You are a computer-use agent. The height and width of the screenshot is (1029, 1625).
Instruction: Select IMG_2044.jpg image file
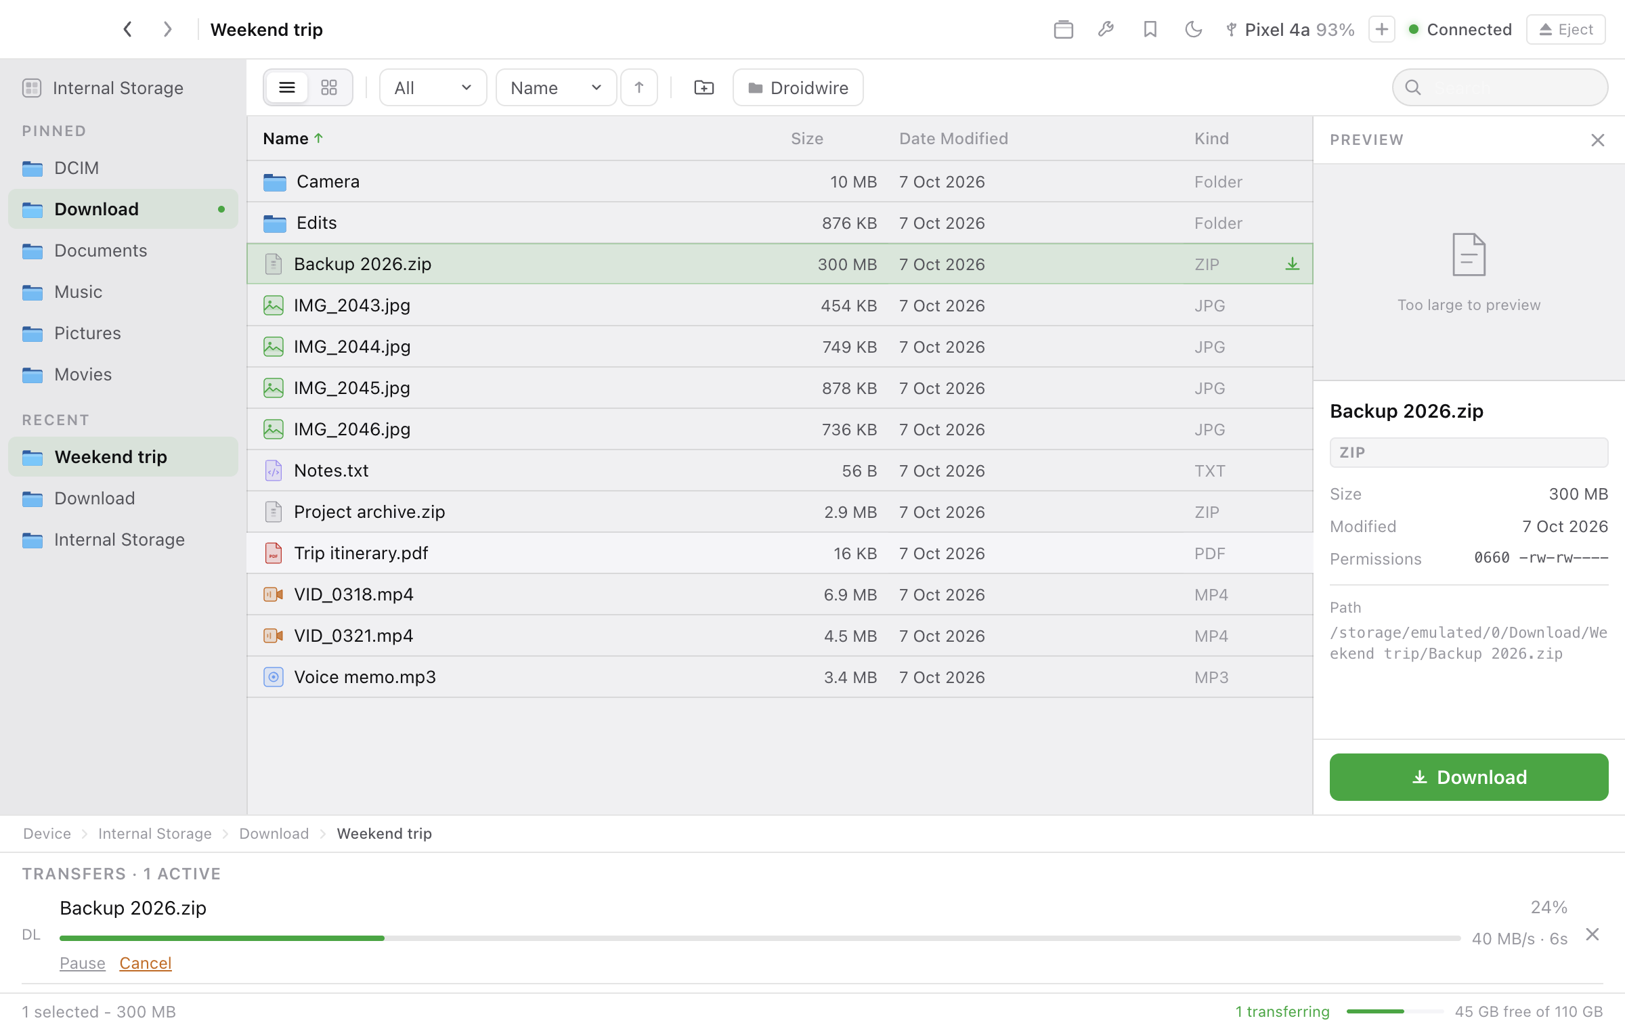tap(780, 347)
